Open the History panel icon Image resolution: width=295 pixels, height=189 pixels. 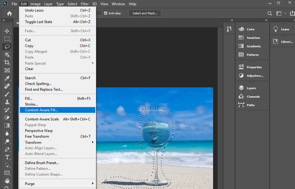(229, 29)
